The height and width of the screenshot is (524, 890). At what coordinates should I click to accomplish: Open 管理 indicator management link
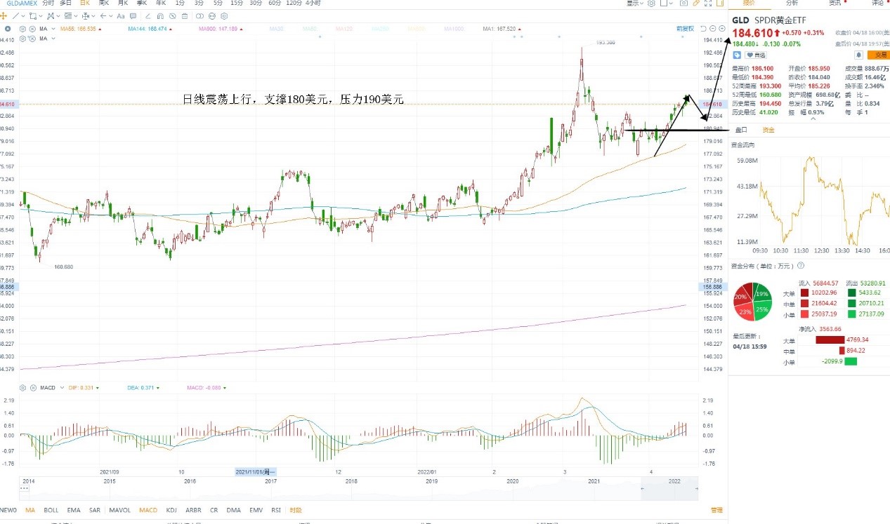716,510
